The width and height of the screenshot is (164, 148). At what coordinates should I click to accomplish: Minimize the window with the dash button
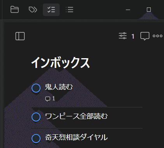click(128, 10)
